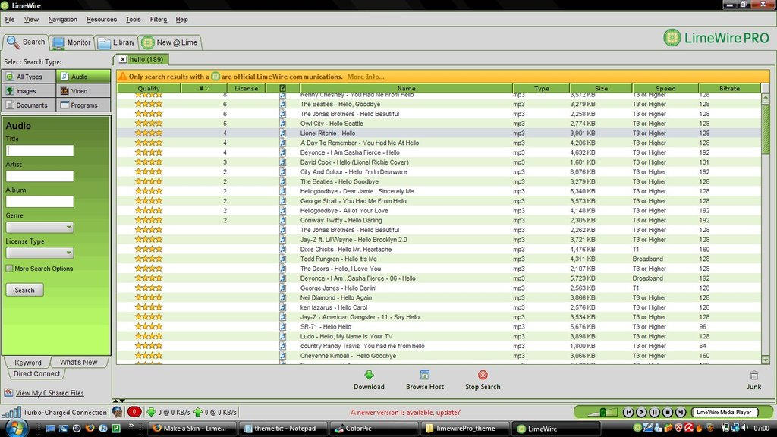
Task: Start the Download of selected file
Action: coord(369,380)
